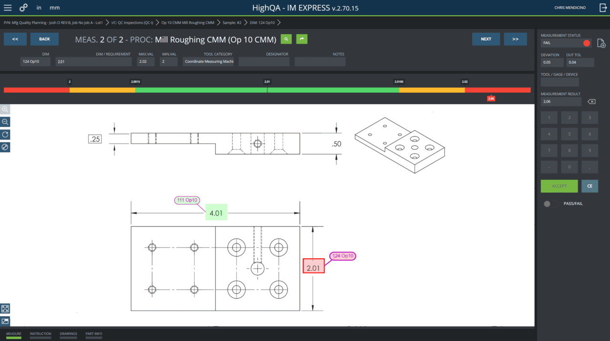610x341 pixels.
Task: Open the hamburger navigation menu
Action: 8,8
